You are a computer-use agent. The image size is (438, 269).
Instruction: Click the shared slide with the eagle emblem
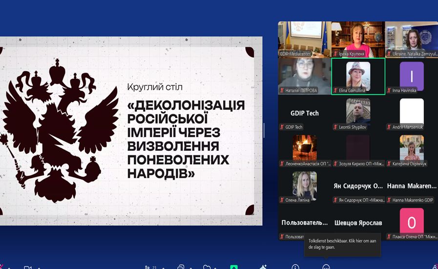pos(131,130)
